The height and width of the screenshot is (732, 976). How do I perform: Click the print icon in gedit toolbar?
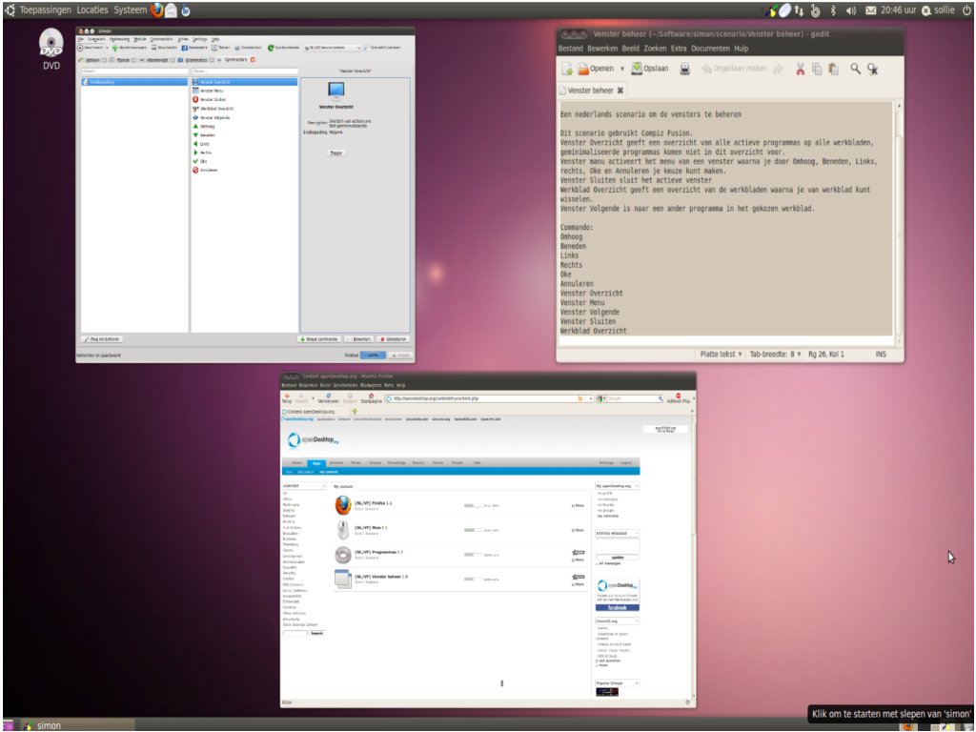tap(684, 69)
